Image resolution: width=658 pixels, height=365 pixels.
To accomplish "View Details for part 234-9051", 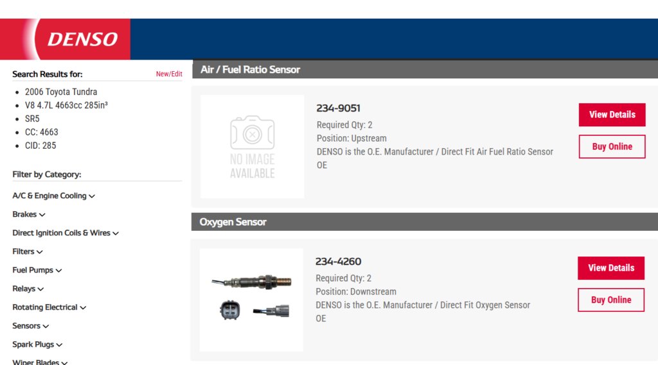I will coord(612,115).
